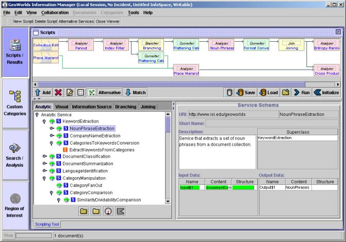Click the script canvas scrollbar right arrow
The height and width of the screenshot is (242, 346).
click(x=338, y=84)
